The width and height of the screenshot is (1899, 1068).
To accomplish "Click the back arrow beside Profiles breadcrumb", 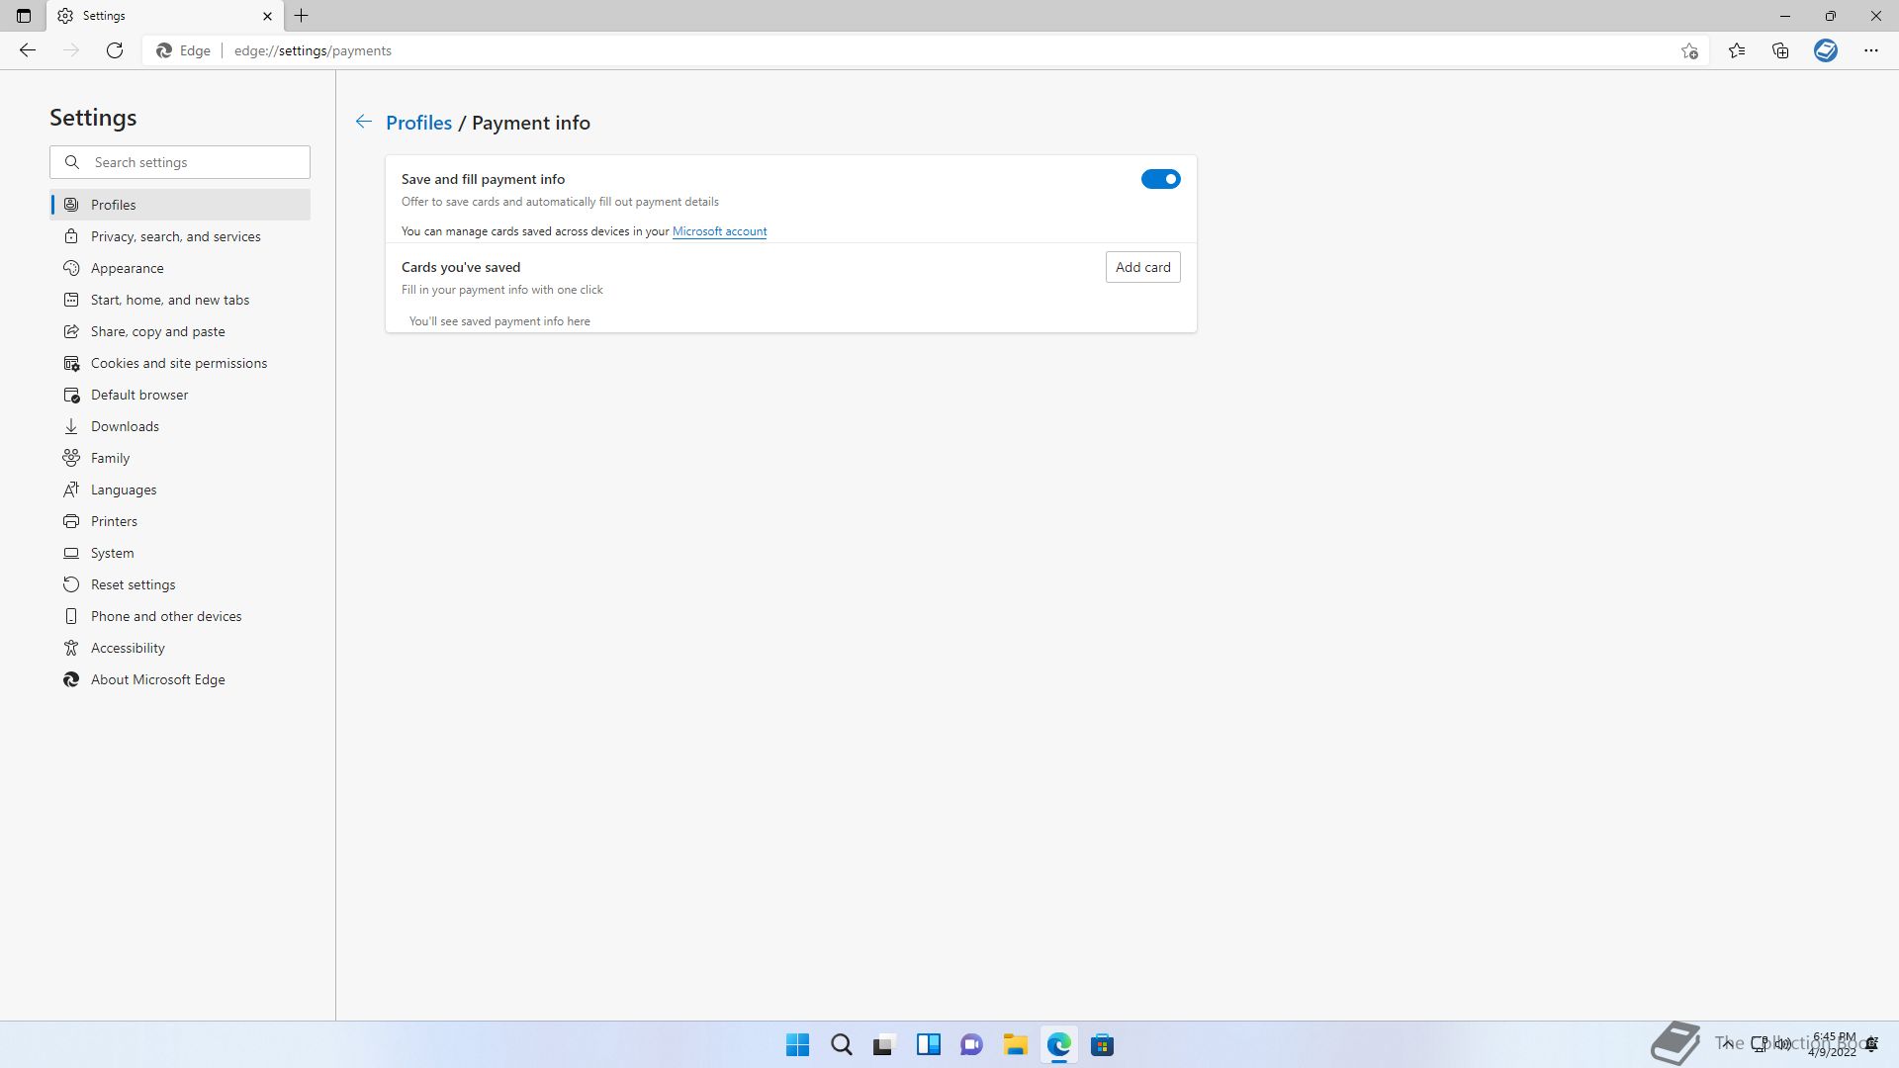I will [364, 122].
